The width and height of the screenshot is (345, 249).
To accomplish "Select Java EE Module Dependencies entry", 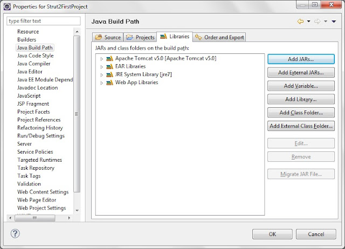I will (45, 80).
